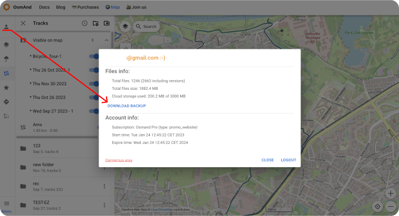399x216 pixels.
Task: Center map on my location
Action: (377, 206)
